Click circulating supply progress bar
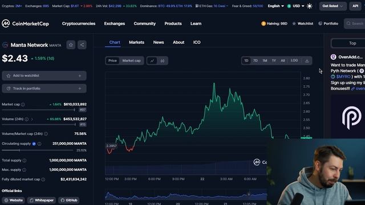The image size is (365, 205). pyautogui.click(x=38, y=150)
